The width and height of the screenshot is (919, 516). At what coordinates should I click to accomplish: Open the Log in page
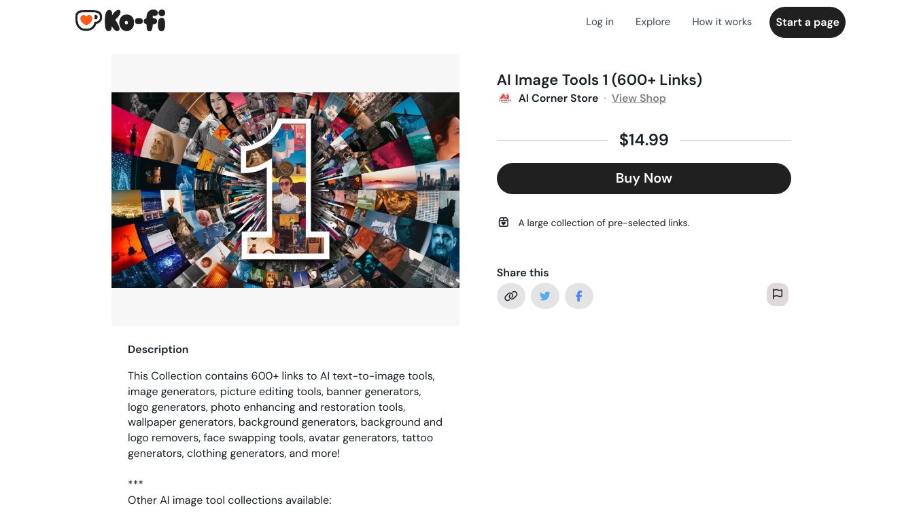pos(600,22)
